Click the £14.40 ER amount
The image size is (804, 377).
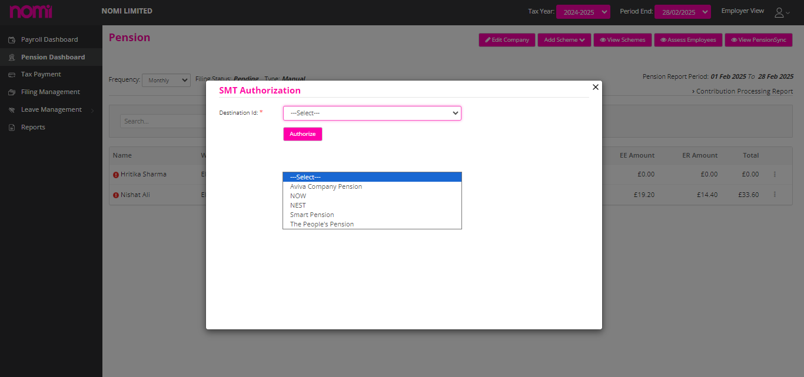pos(707,195)
